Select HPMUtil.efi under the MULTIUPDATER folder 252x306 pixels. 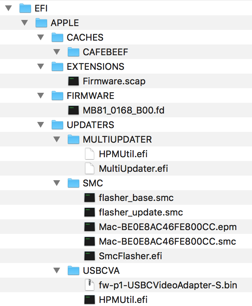(x=123, y=154)
